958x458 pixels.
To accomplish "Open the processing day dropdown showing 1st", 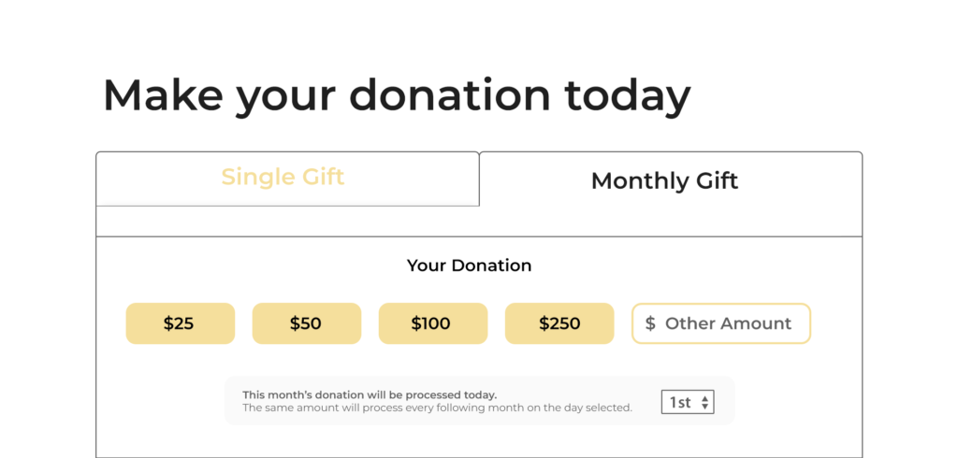I will 687,402.
